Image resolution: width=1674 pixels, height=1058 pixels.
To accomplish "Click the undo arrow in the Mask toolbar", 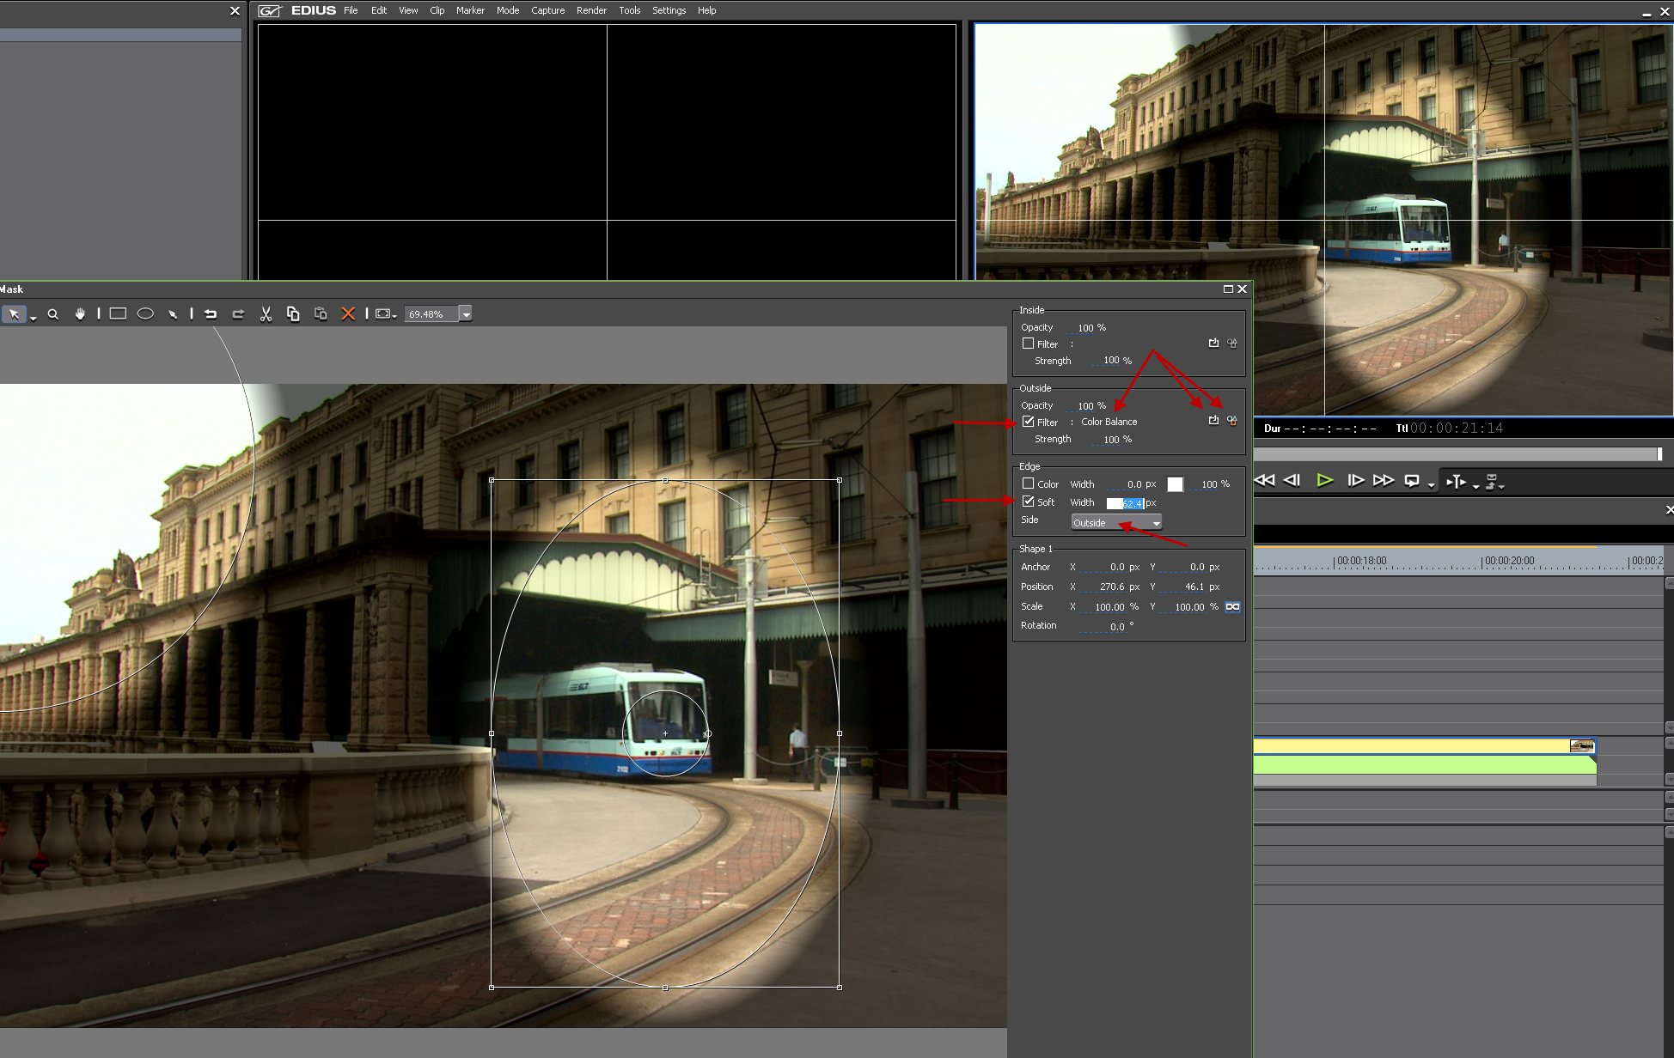I will coord(211,314).
